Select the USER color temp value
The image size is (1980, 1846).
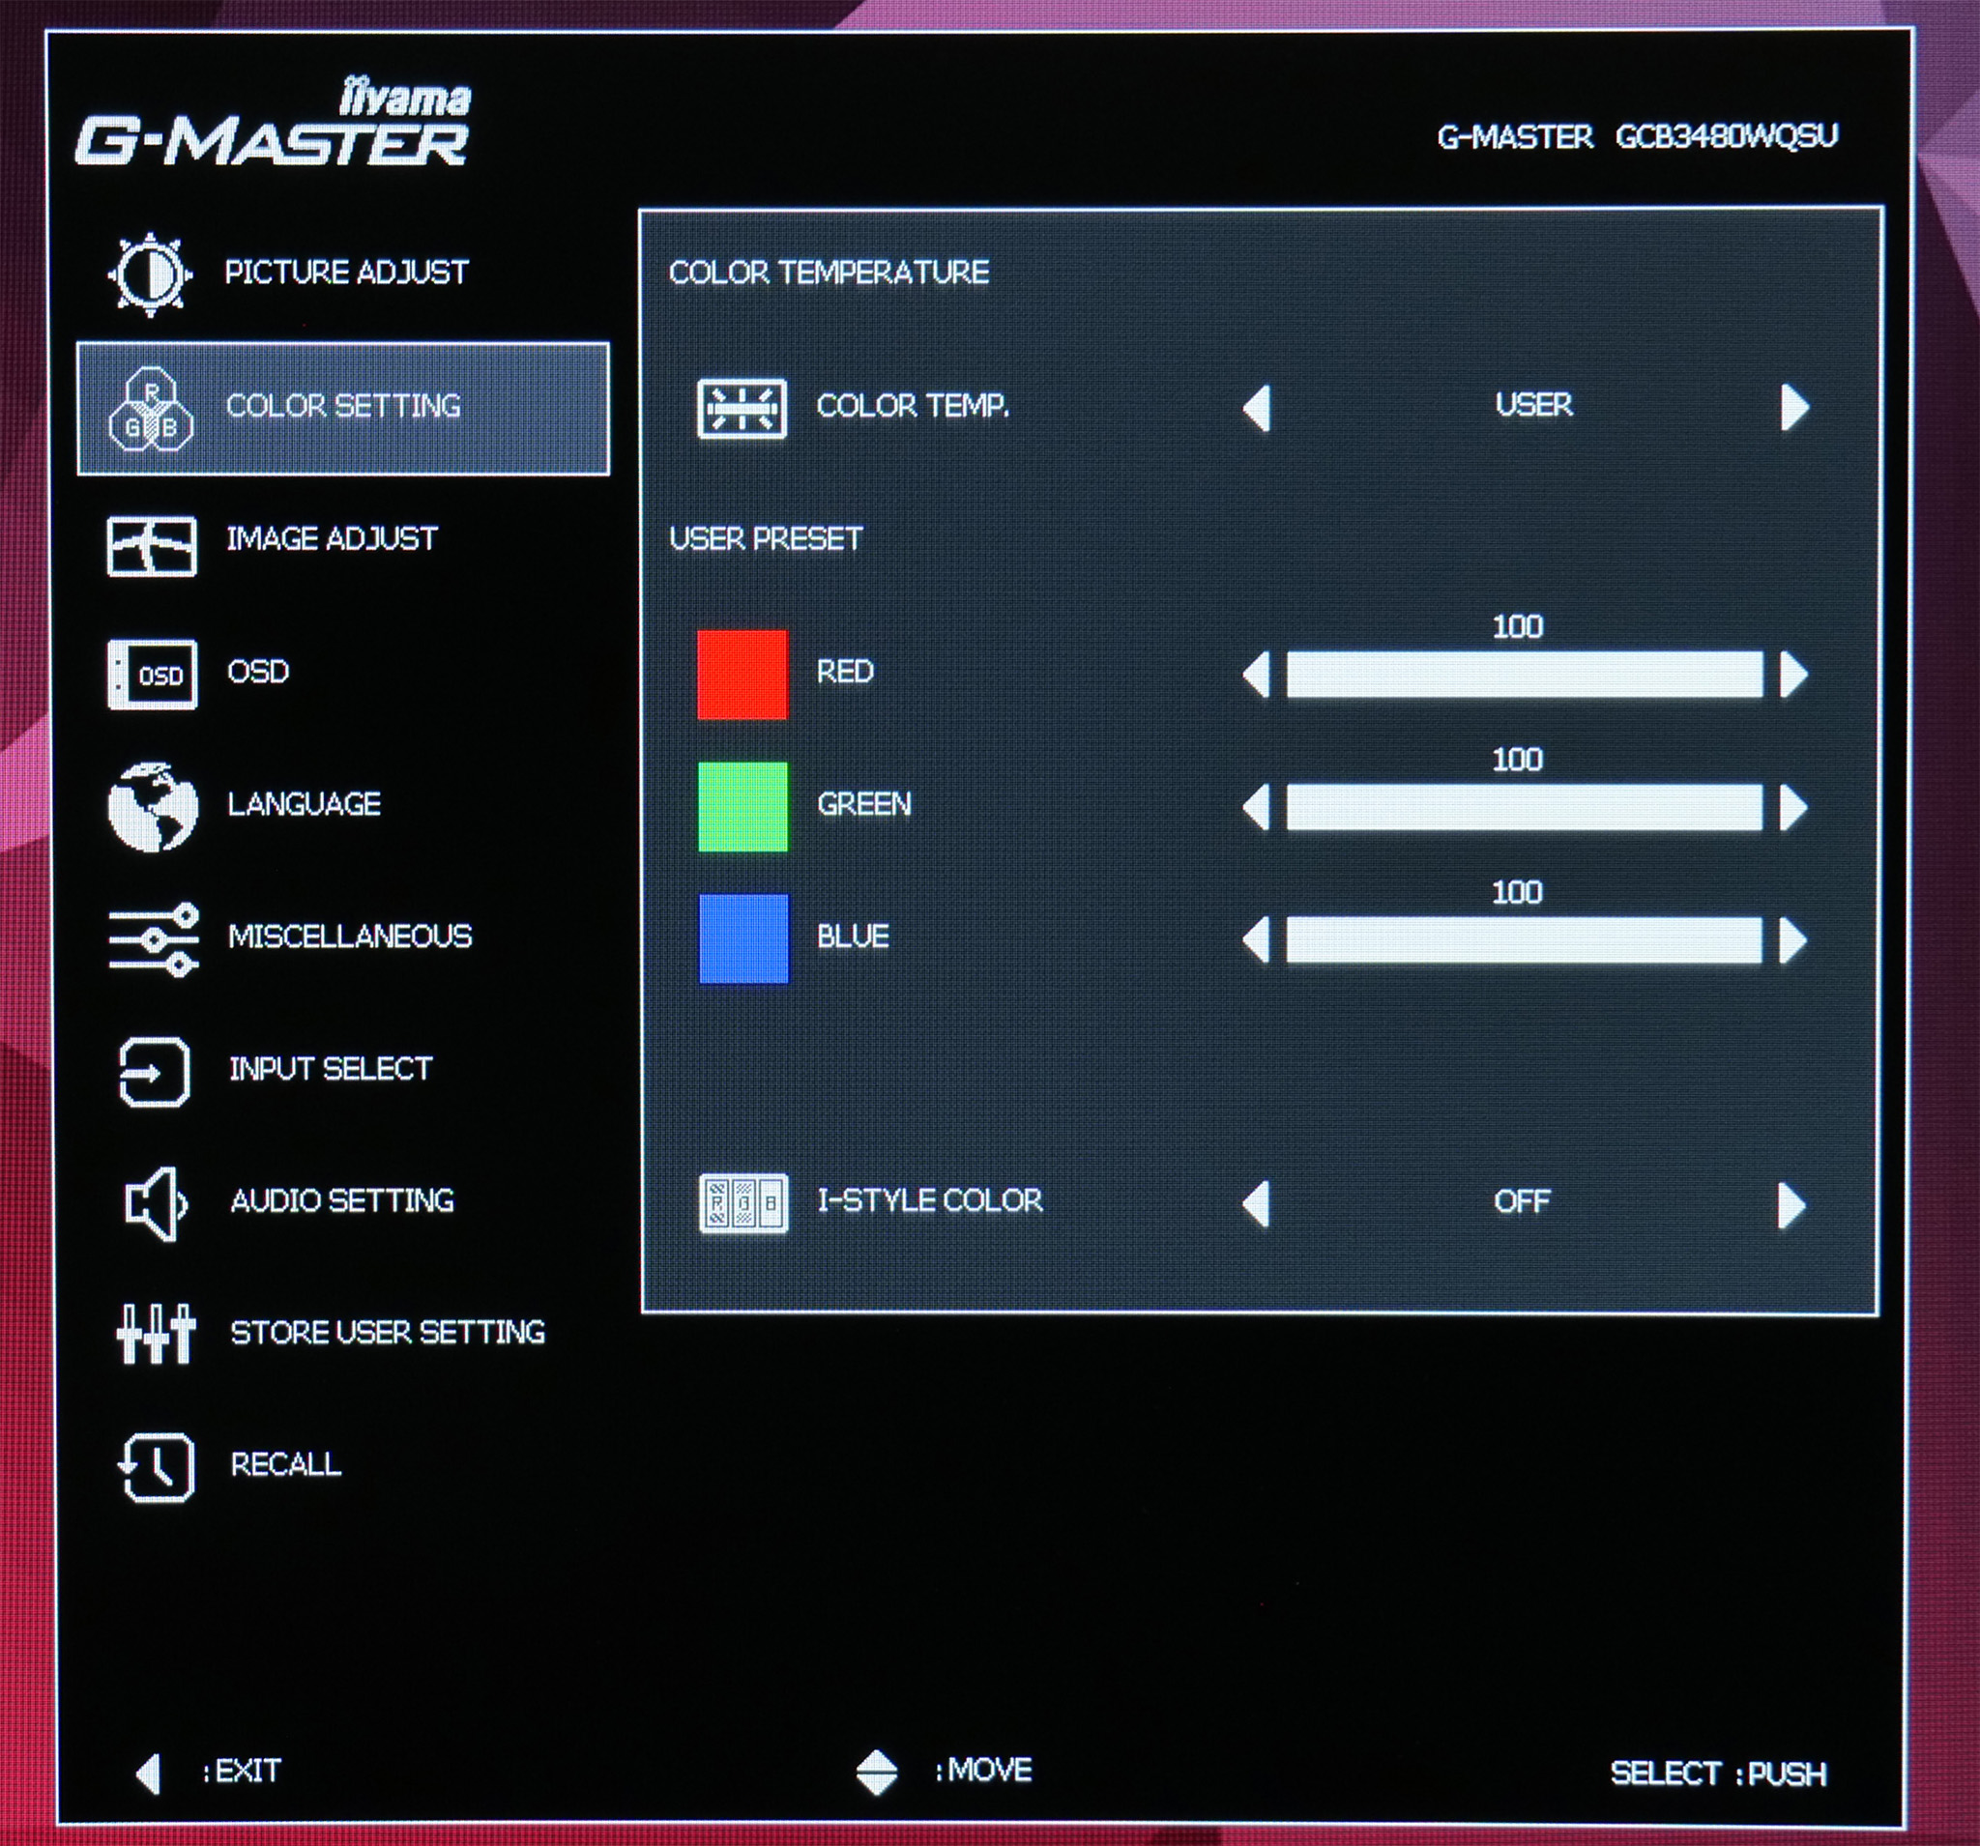[1532, 405]
